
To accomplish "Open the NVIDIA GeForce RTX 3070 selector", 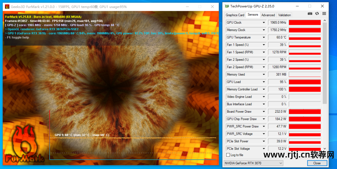I will [x=253, y=163].
